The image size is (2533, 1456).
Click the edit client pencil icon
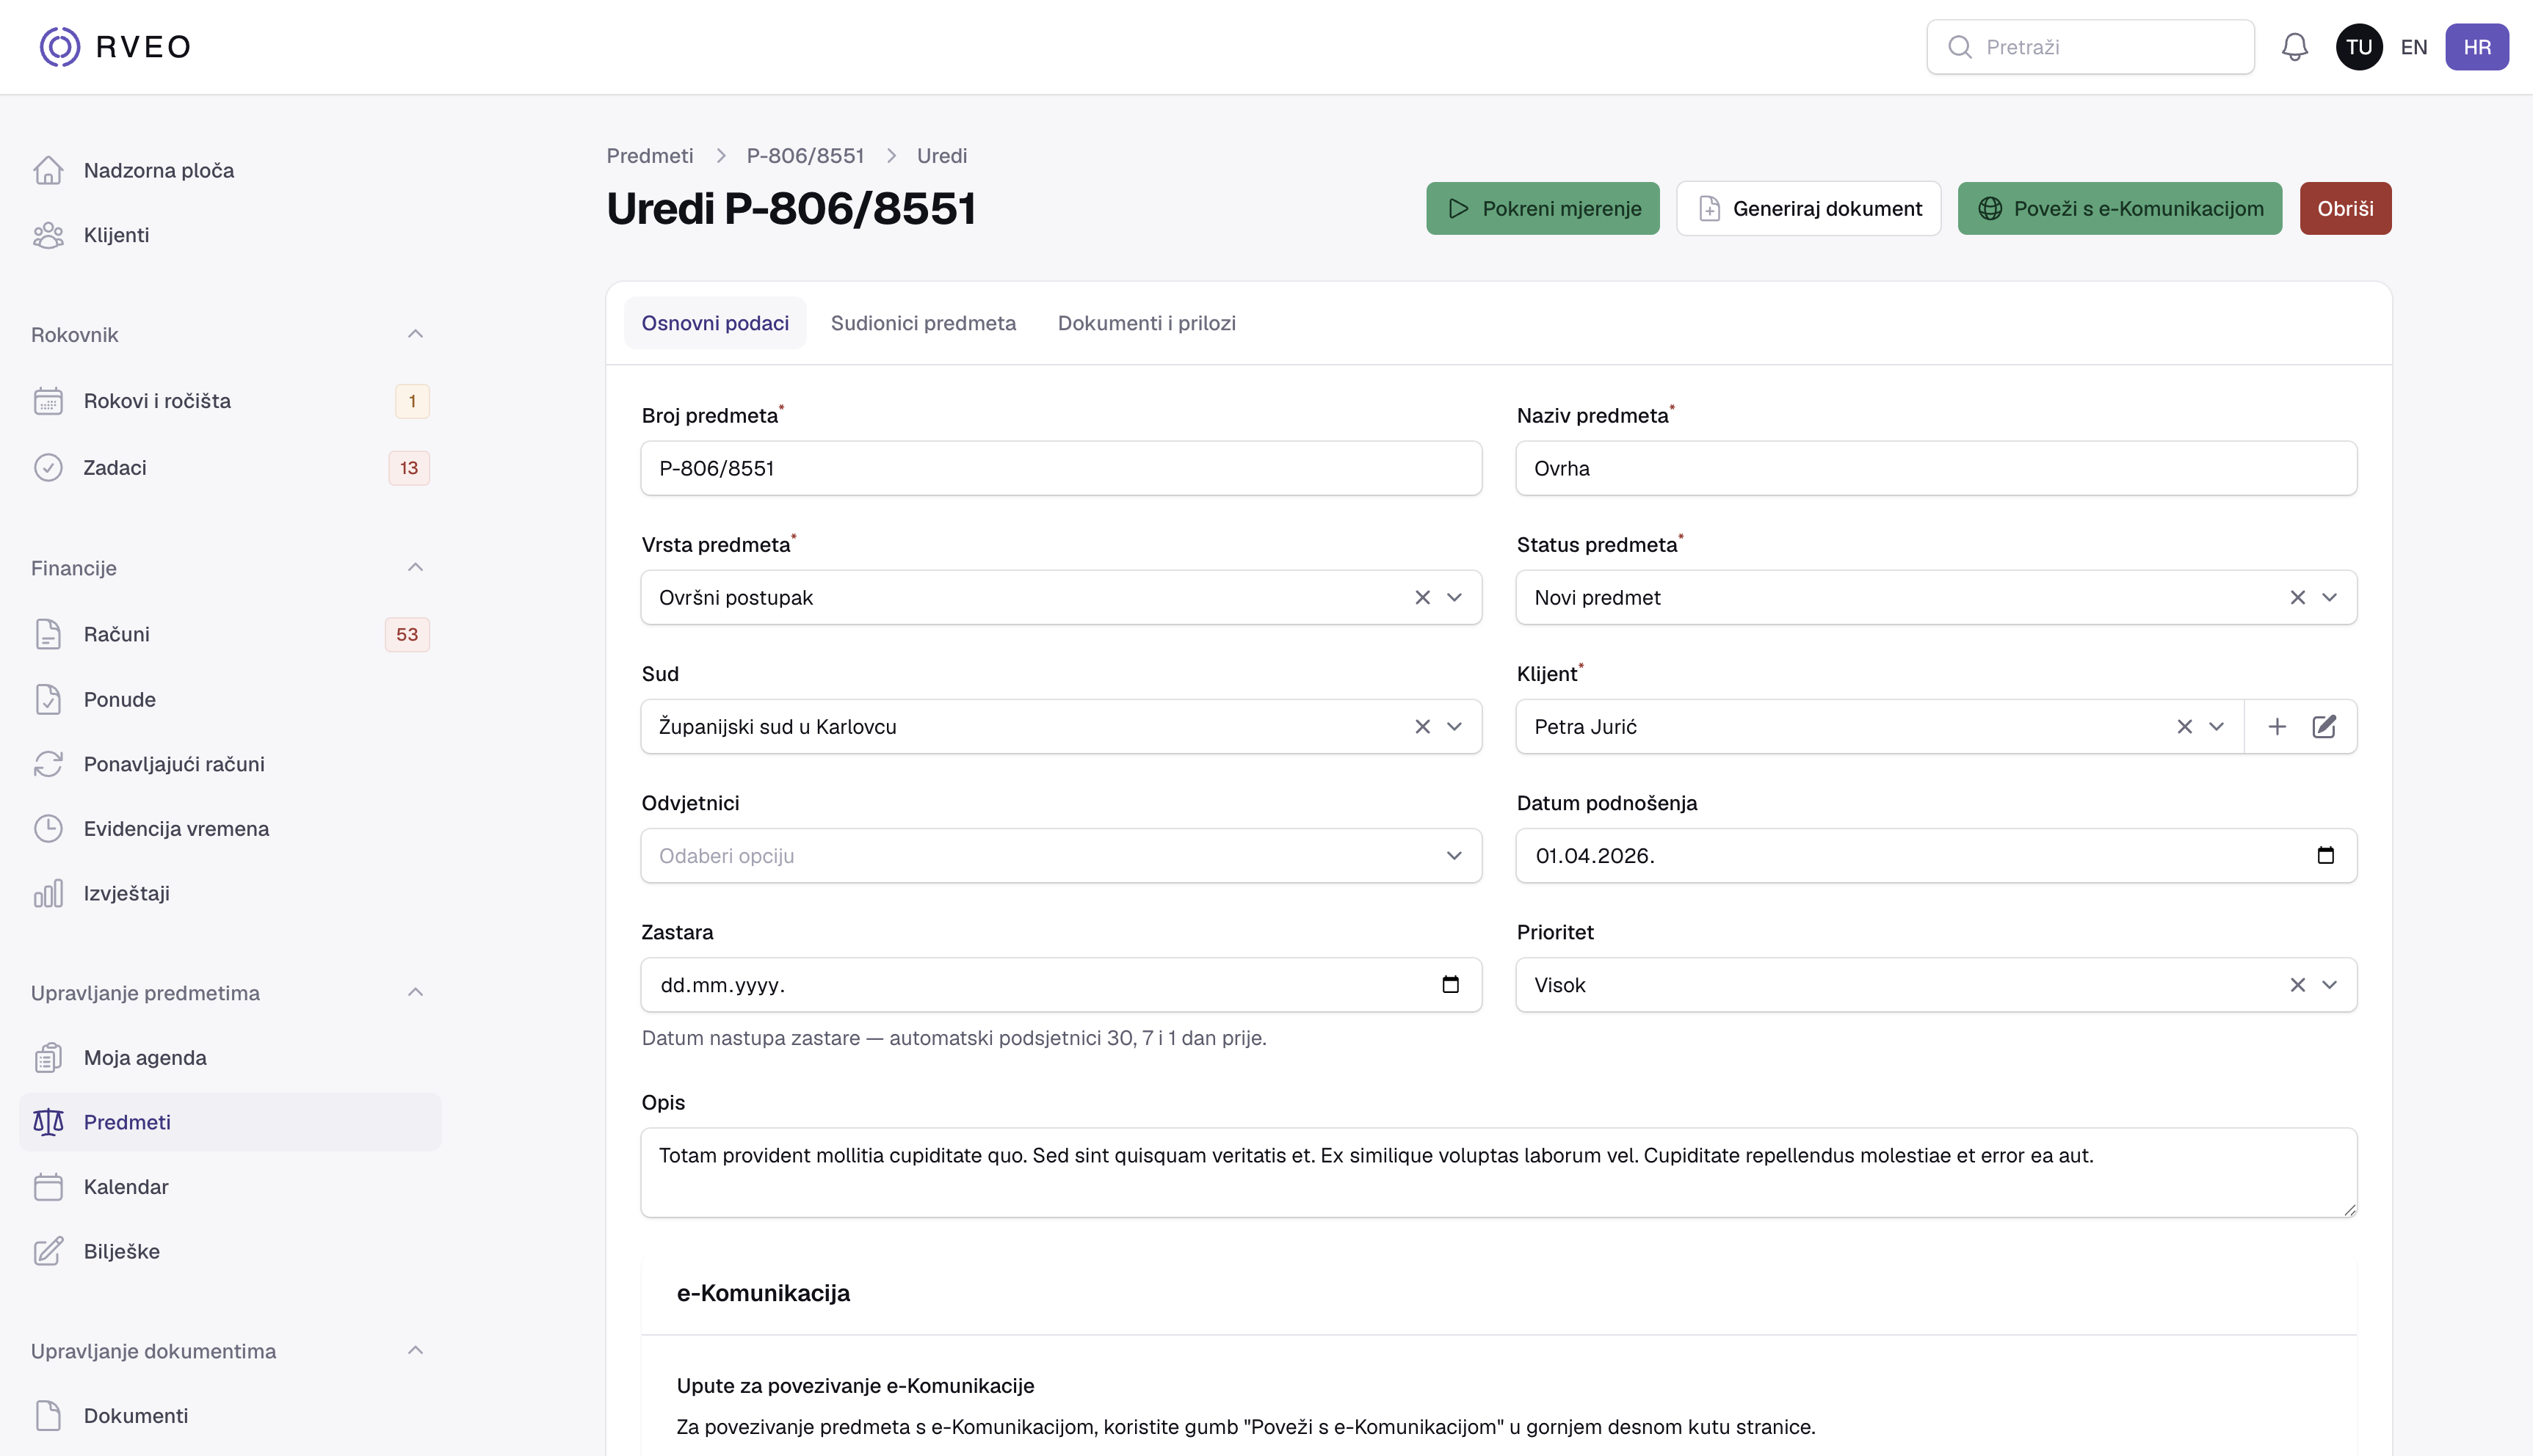pyautogui.click(x=2324, y=727)
